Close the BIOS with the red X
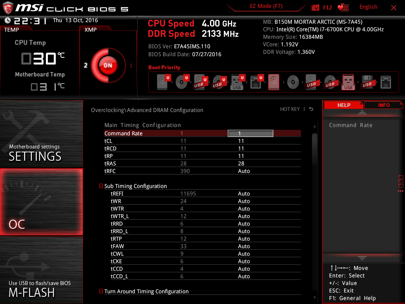The image size is (405, 304). point(394,8)
